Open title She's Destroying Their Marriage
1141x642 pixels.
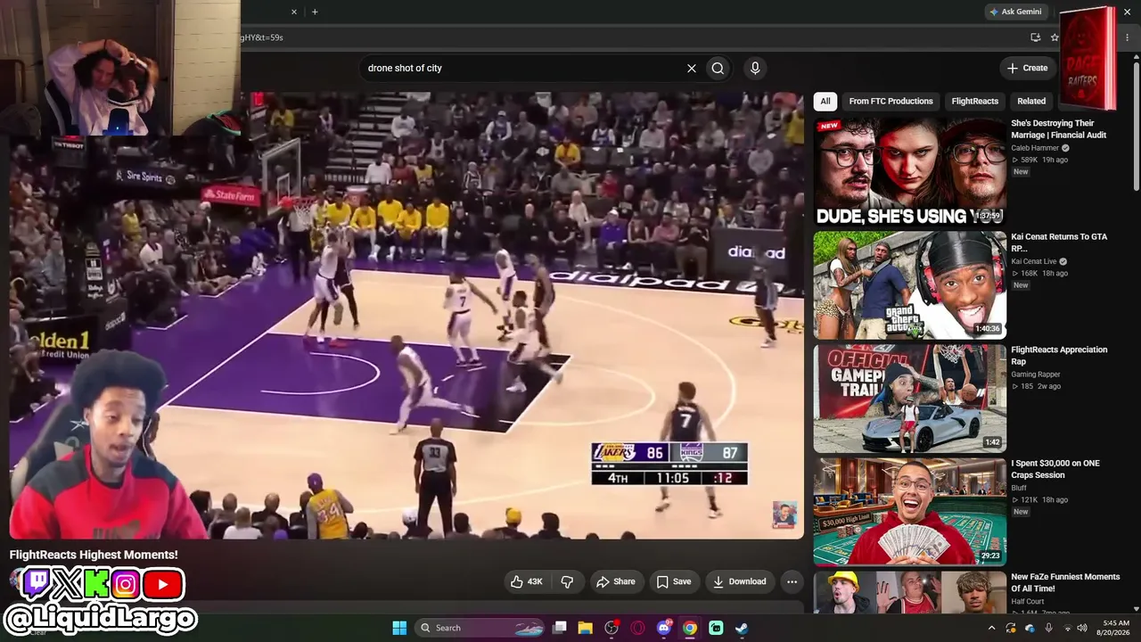click(x=1059, y=129)
